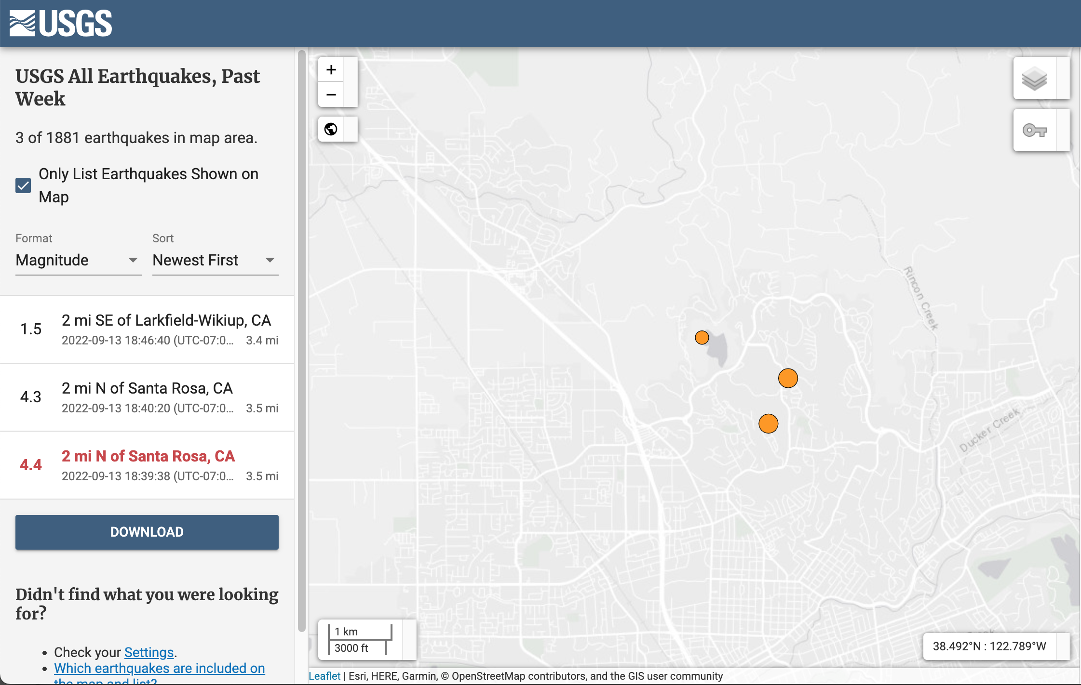Zoom in the map with plus button

click(331, 70)
